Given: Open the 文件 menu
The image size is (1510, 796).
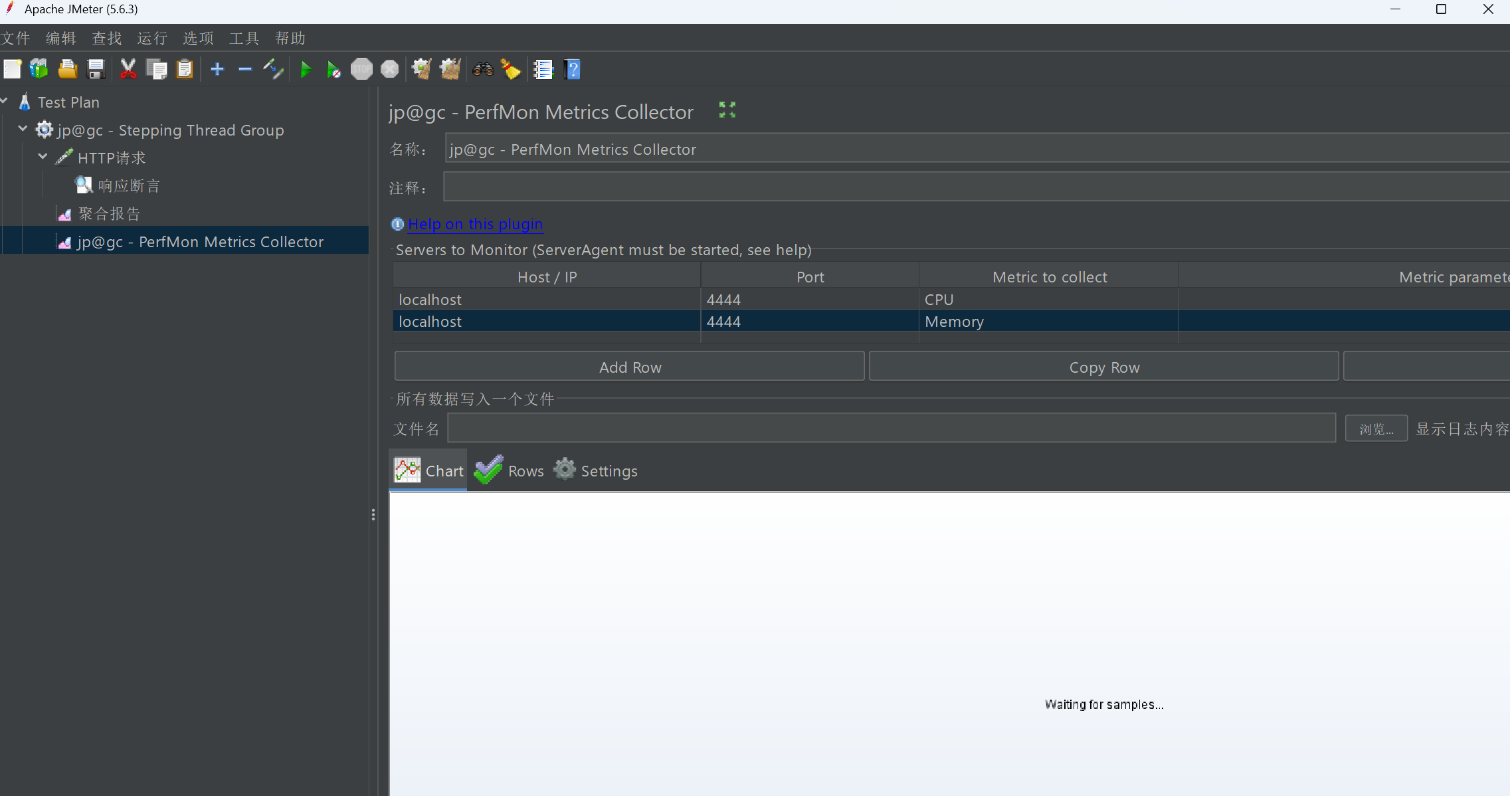Looking at the screenshot, I should point(15,38).
